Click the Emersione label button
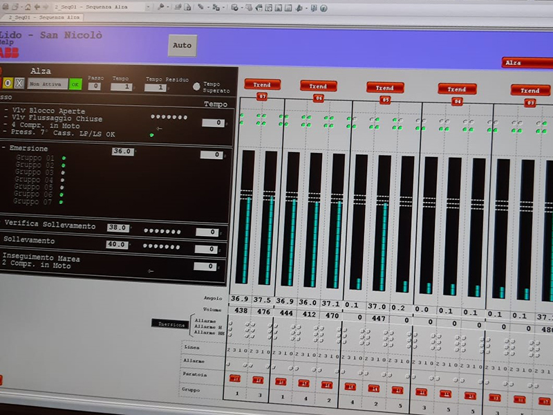553x415 pixels. [29, 149]
